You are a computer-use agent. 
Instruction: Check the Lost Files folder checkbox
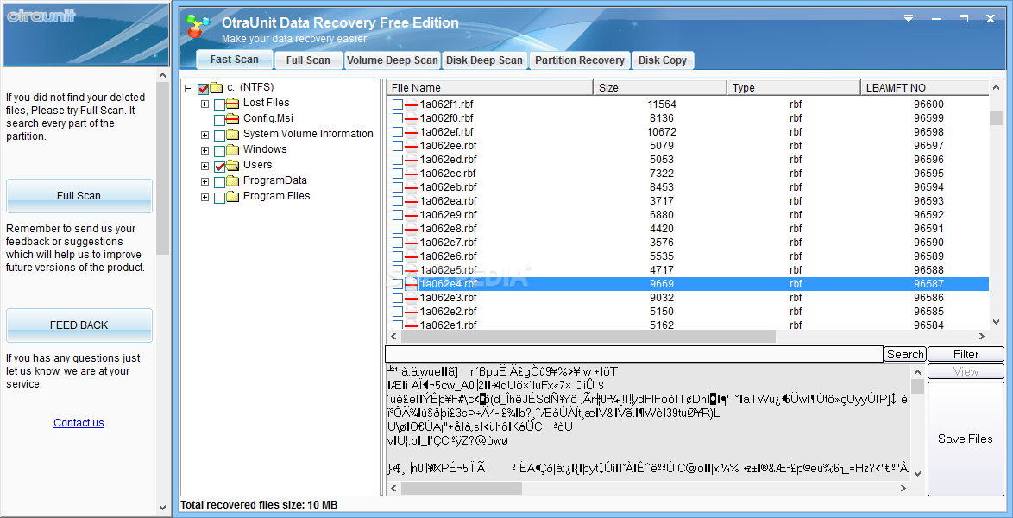(220, 104)
